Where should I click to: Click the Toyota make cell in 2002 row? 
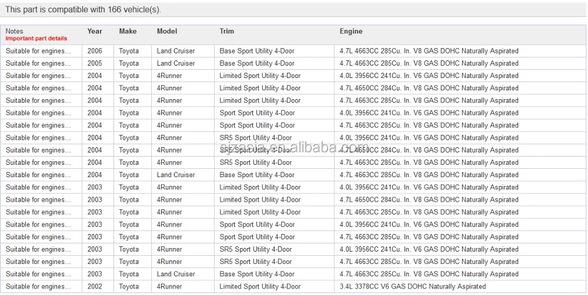pyautogui.click(x=129, y=287)
